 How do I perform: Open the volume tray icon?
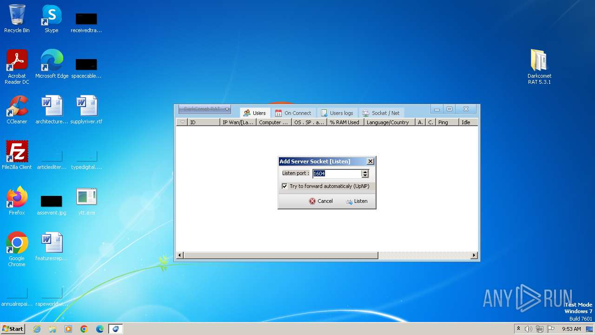[x=529, y=329]
